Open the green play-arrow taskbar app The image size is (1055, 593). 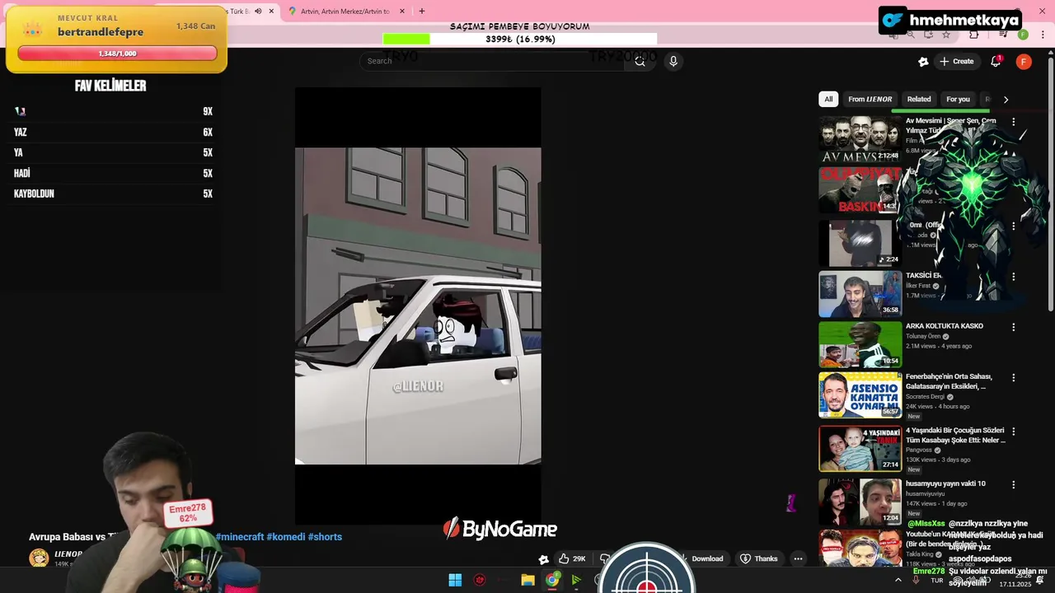[x=576, y=580]
